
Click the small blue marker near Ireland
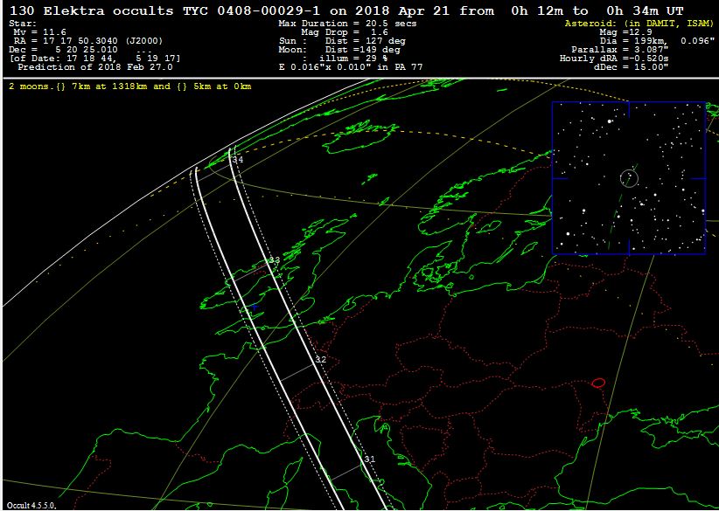(254, 307)
